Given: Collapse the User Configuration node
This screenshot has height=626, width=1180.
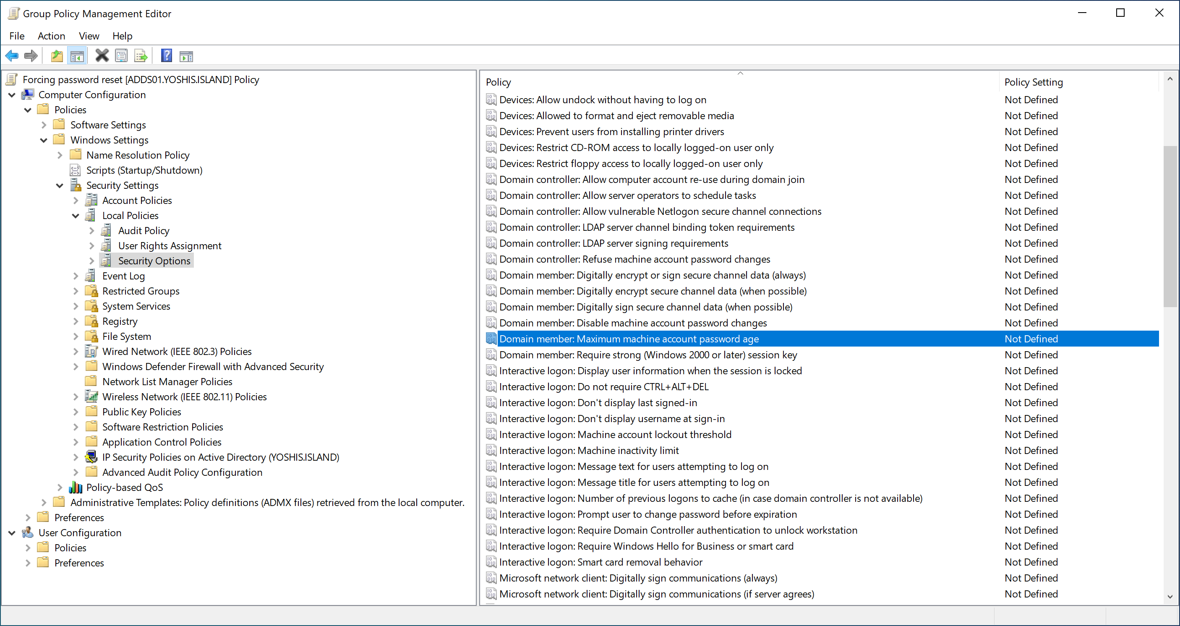Looking at the screenshot, I should click(x=12, y=532).
